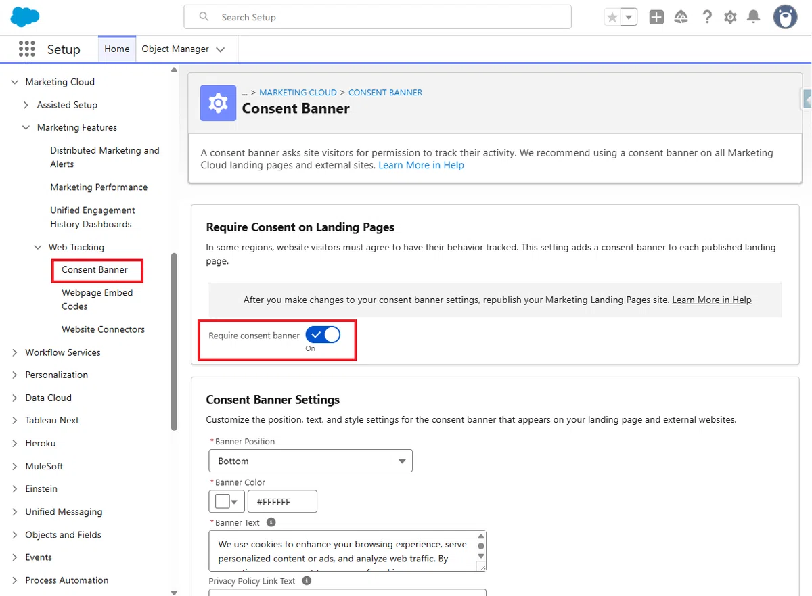812x596 pixels.
Task: Click the sidebar scroll down arrow
Action: (x=174, y=592)
